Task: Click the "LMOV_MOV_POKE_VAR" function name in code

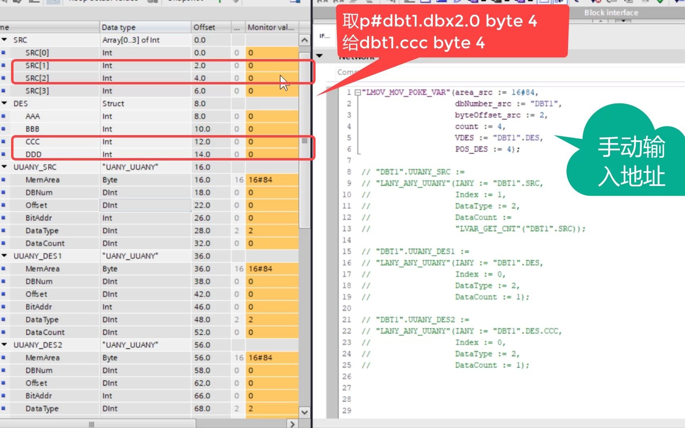Action: pyautogui.click(x=406, y=92)
